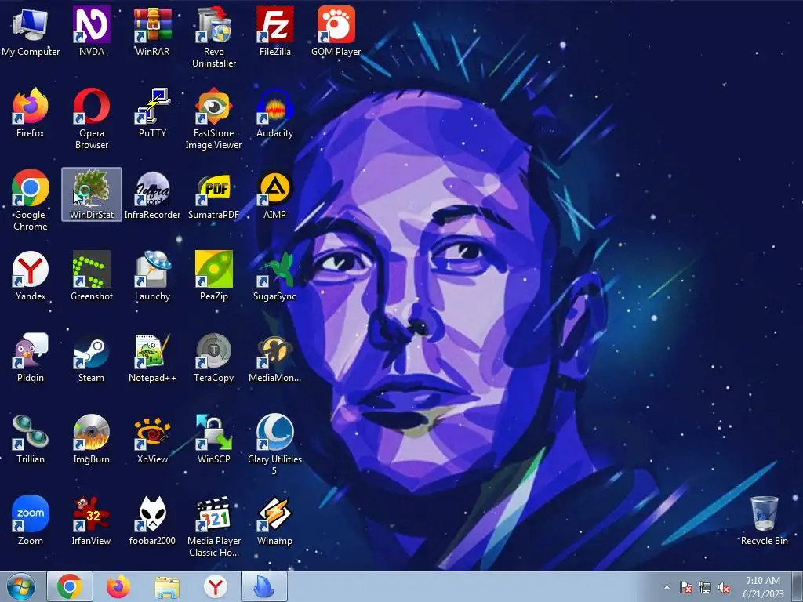The width and height of the screenshot is (803, 602).
Task: Launch Winamp desktop shortcut
Action: [x=275, y=520]
